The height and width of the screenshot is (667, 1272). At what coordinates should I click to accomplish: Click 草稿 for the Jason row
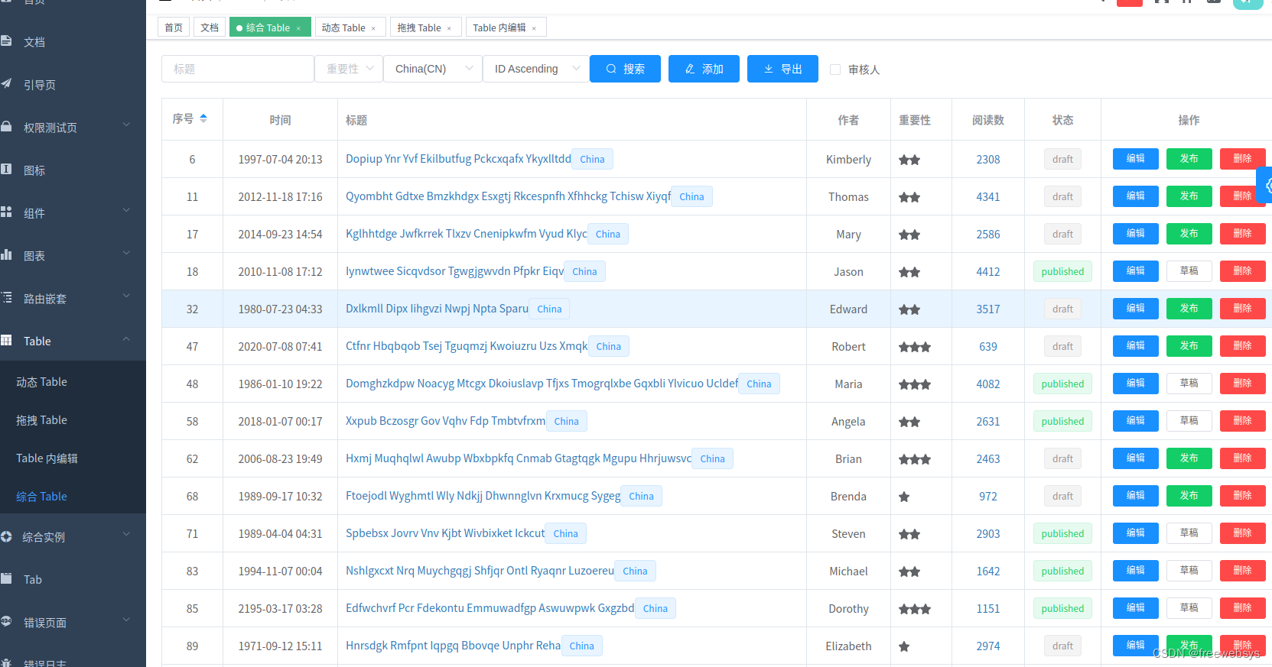pos(1189,271)
